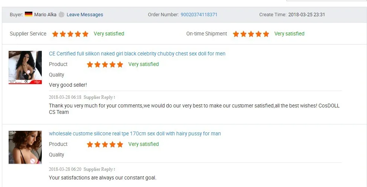Click the second product thumbnail image
The height and width of the screenshot is (187, 367).
pyautogui.click(x=25, y=147)
